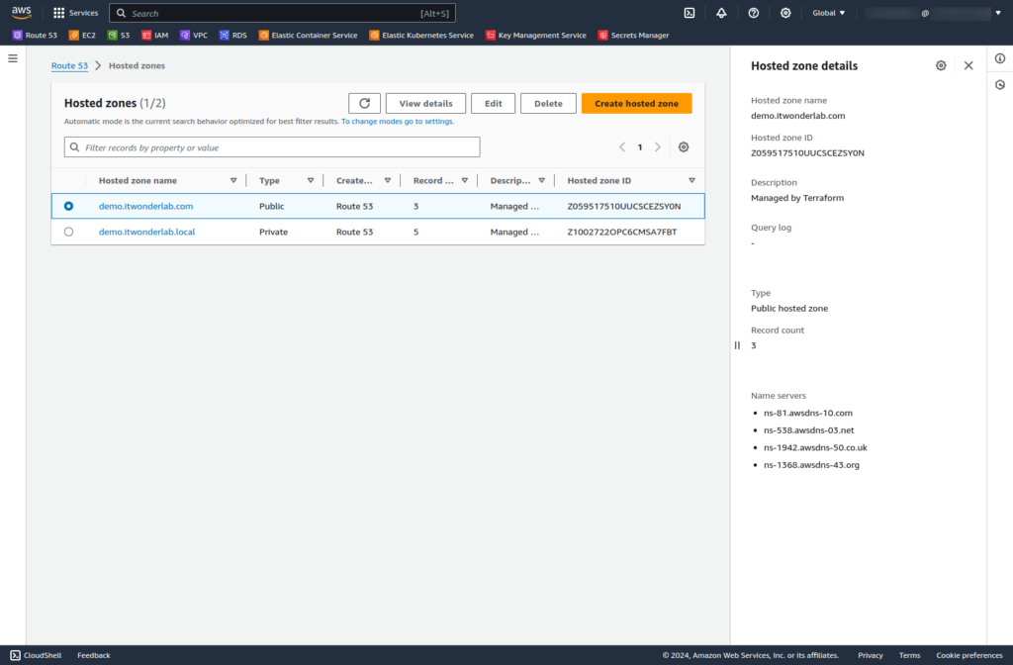Select the demo.itwonderlab.local radio button
1013x665 pixels.
pos(68,232)
